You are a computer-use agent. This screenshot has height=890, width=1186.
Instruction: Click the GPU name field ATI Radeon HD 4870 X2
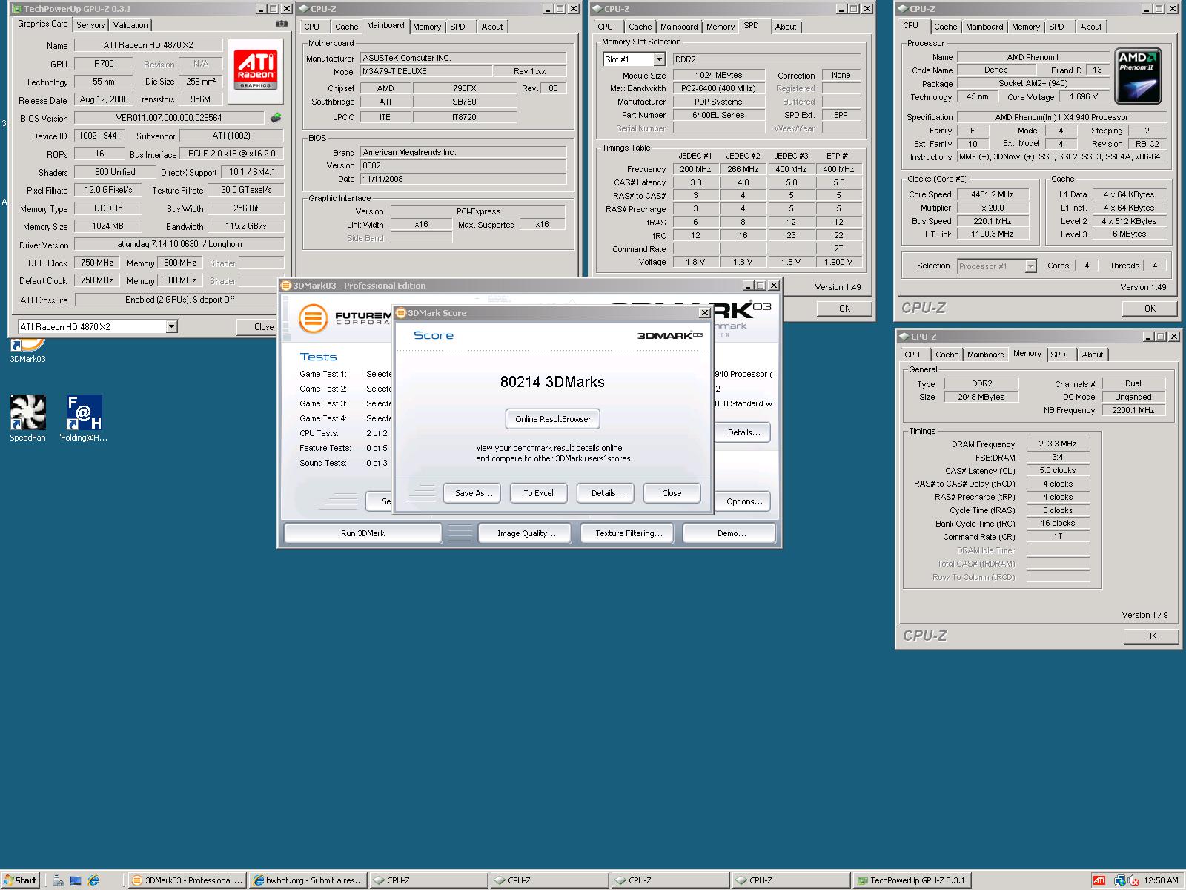(148, 45)
